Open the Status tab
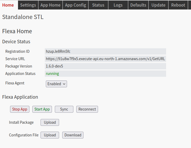 [x=98, y=5]
